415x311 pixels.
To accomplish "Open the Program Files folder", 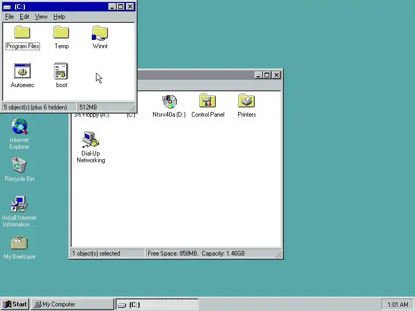I will pos(22,37).
